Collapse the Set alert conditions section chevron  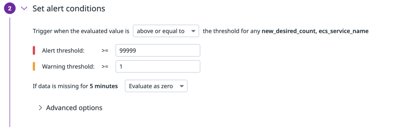coord(24,9)
